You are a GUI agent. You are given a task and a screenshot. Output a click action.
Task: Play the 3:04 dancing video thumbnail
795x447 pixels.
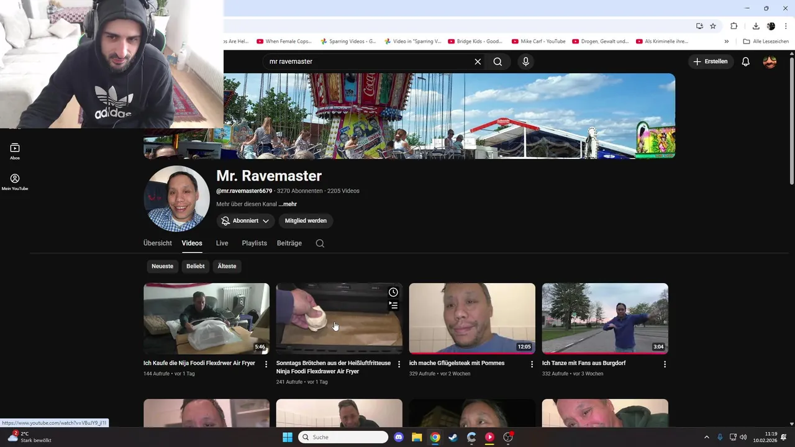tap(605, 318)
